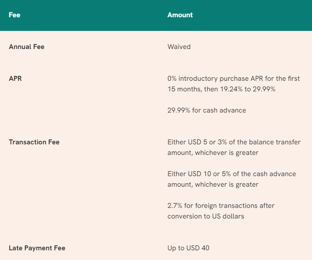Click the balance transfer 'whichever is greater' line
The height and width of the screenshot is (260, 312).
[213, 153]
